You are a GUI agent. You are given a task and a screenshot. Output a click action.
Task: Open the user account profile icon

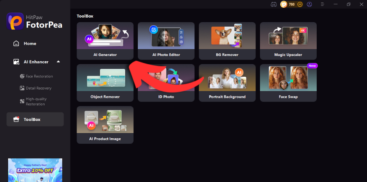point(309,4)
